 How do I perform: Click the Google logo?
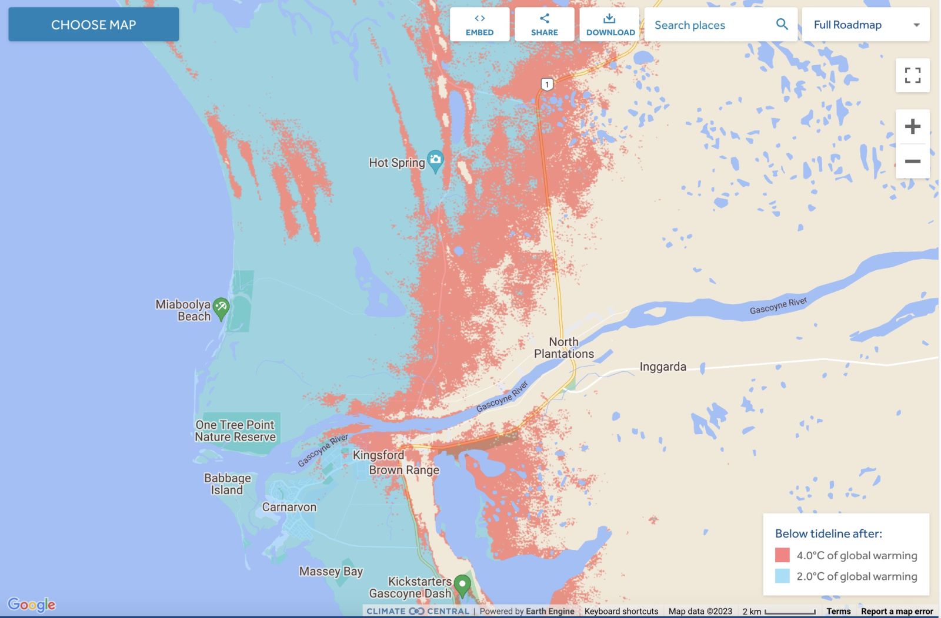click(32, 604)
